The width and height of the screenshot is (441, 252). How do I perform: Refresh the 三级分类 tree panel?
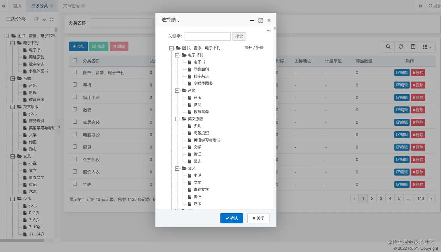pyautogui.click(x=52, y=19)
